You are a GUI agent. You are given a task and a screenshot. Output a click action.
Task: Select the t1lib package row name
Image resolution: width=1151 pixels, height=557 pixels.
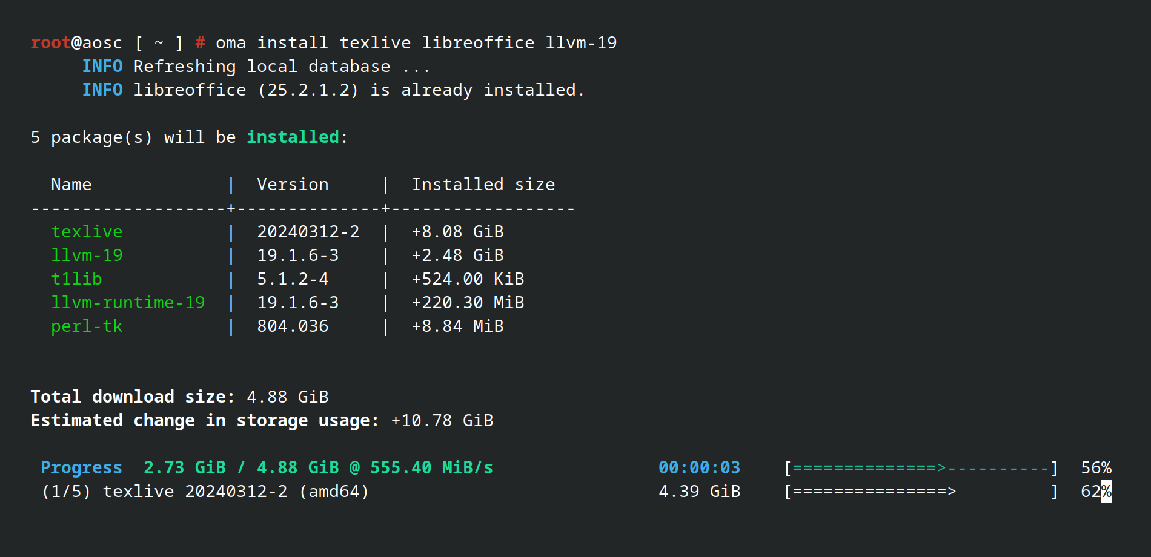point(76,279)
